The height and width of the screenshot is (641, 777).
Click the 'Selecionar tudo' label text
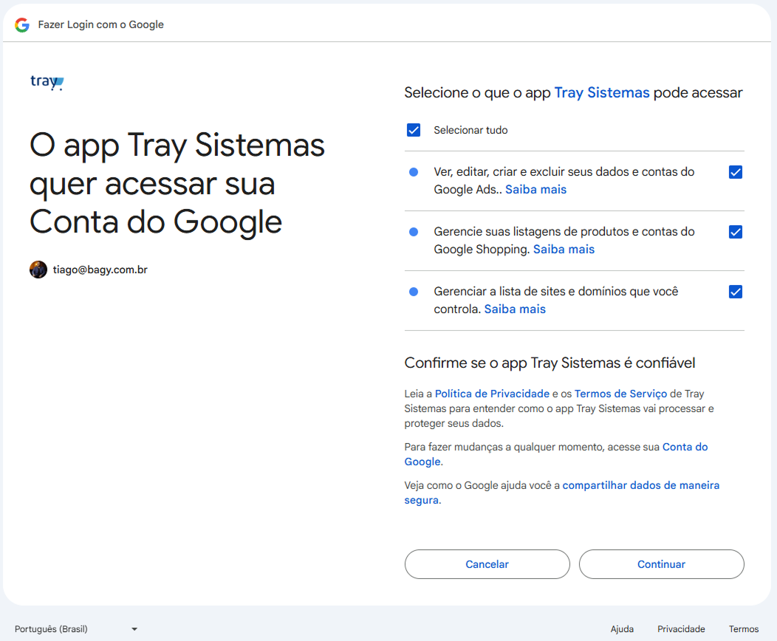point(470,130)
